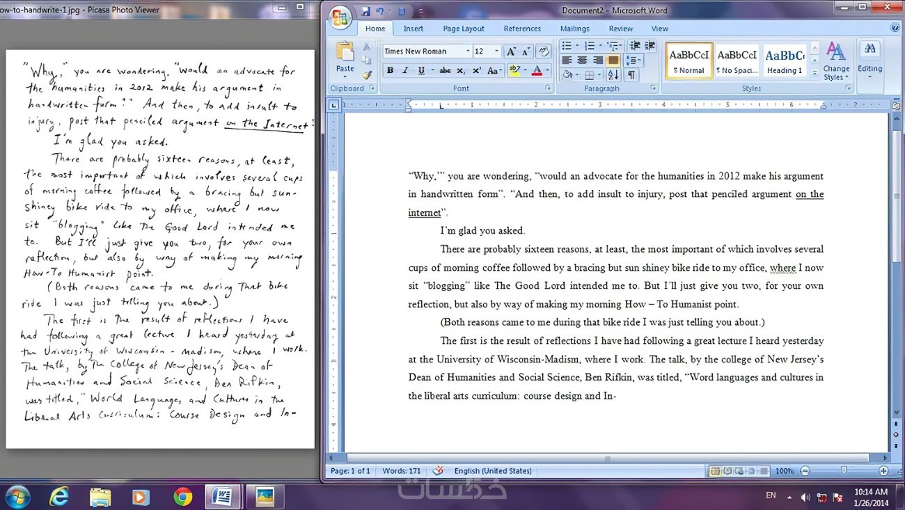The width and height of the screenshot is (905, 510).
Task: Toggle Strikethrough formatting
Action: pos(445,70)
